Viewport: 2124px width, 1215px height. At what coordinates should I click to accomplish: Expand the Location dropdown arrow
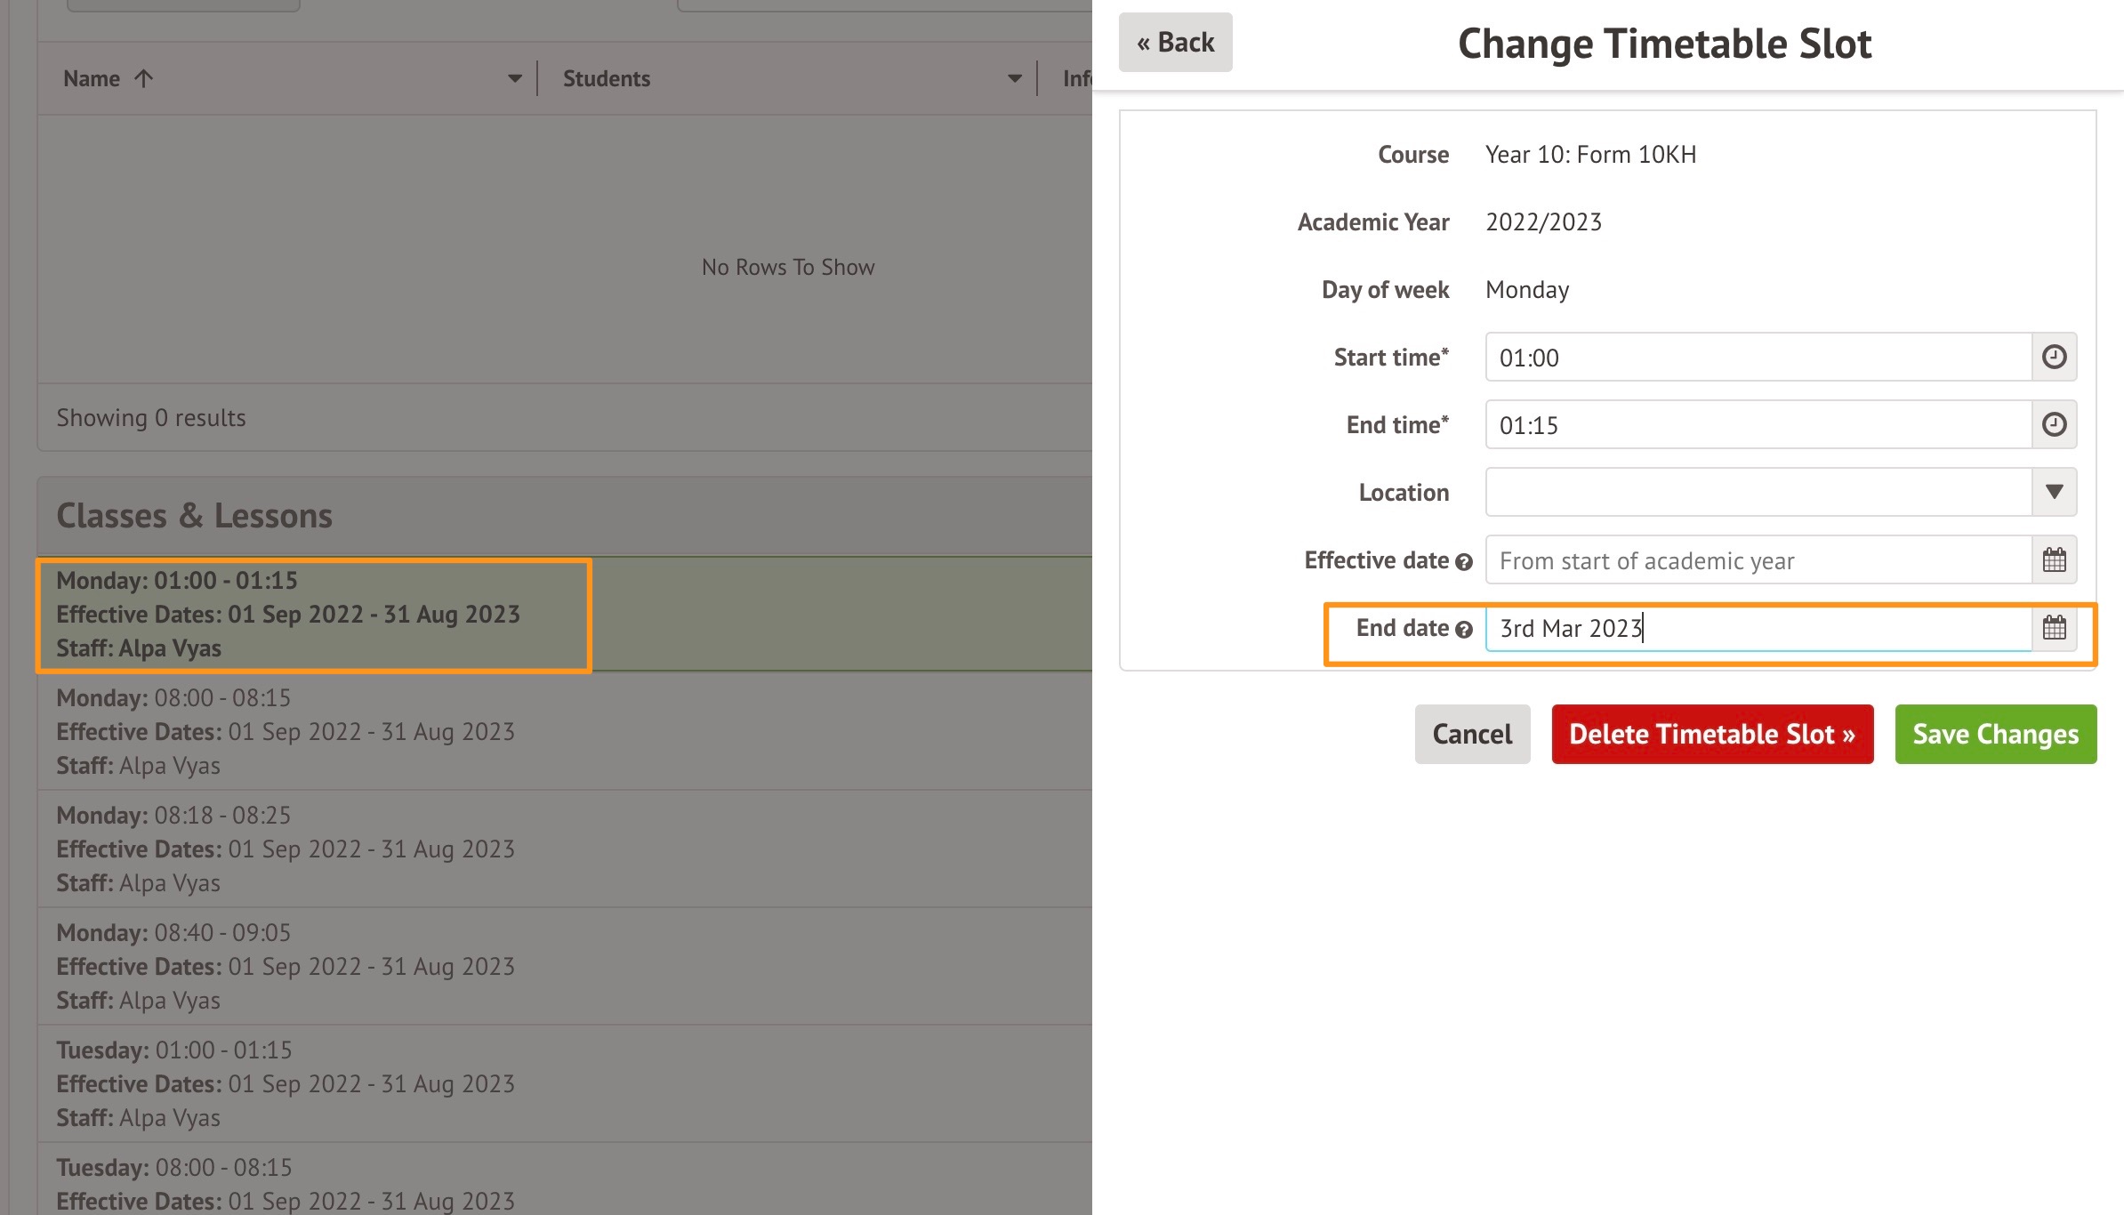pos(2054,492)
